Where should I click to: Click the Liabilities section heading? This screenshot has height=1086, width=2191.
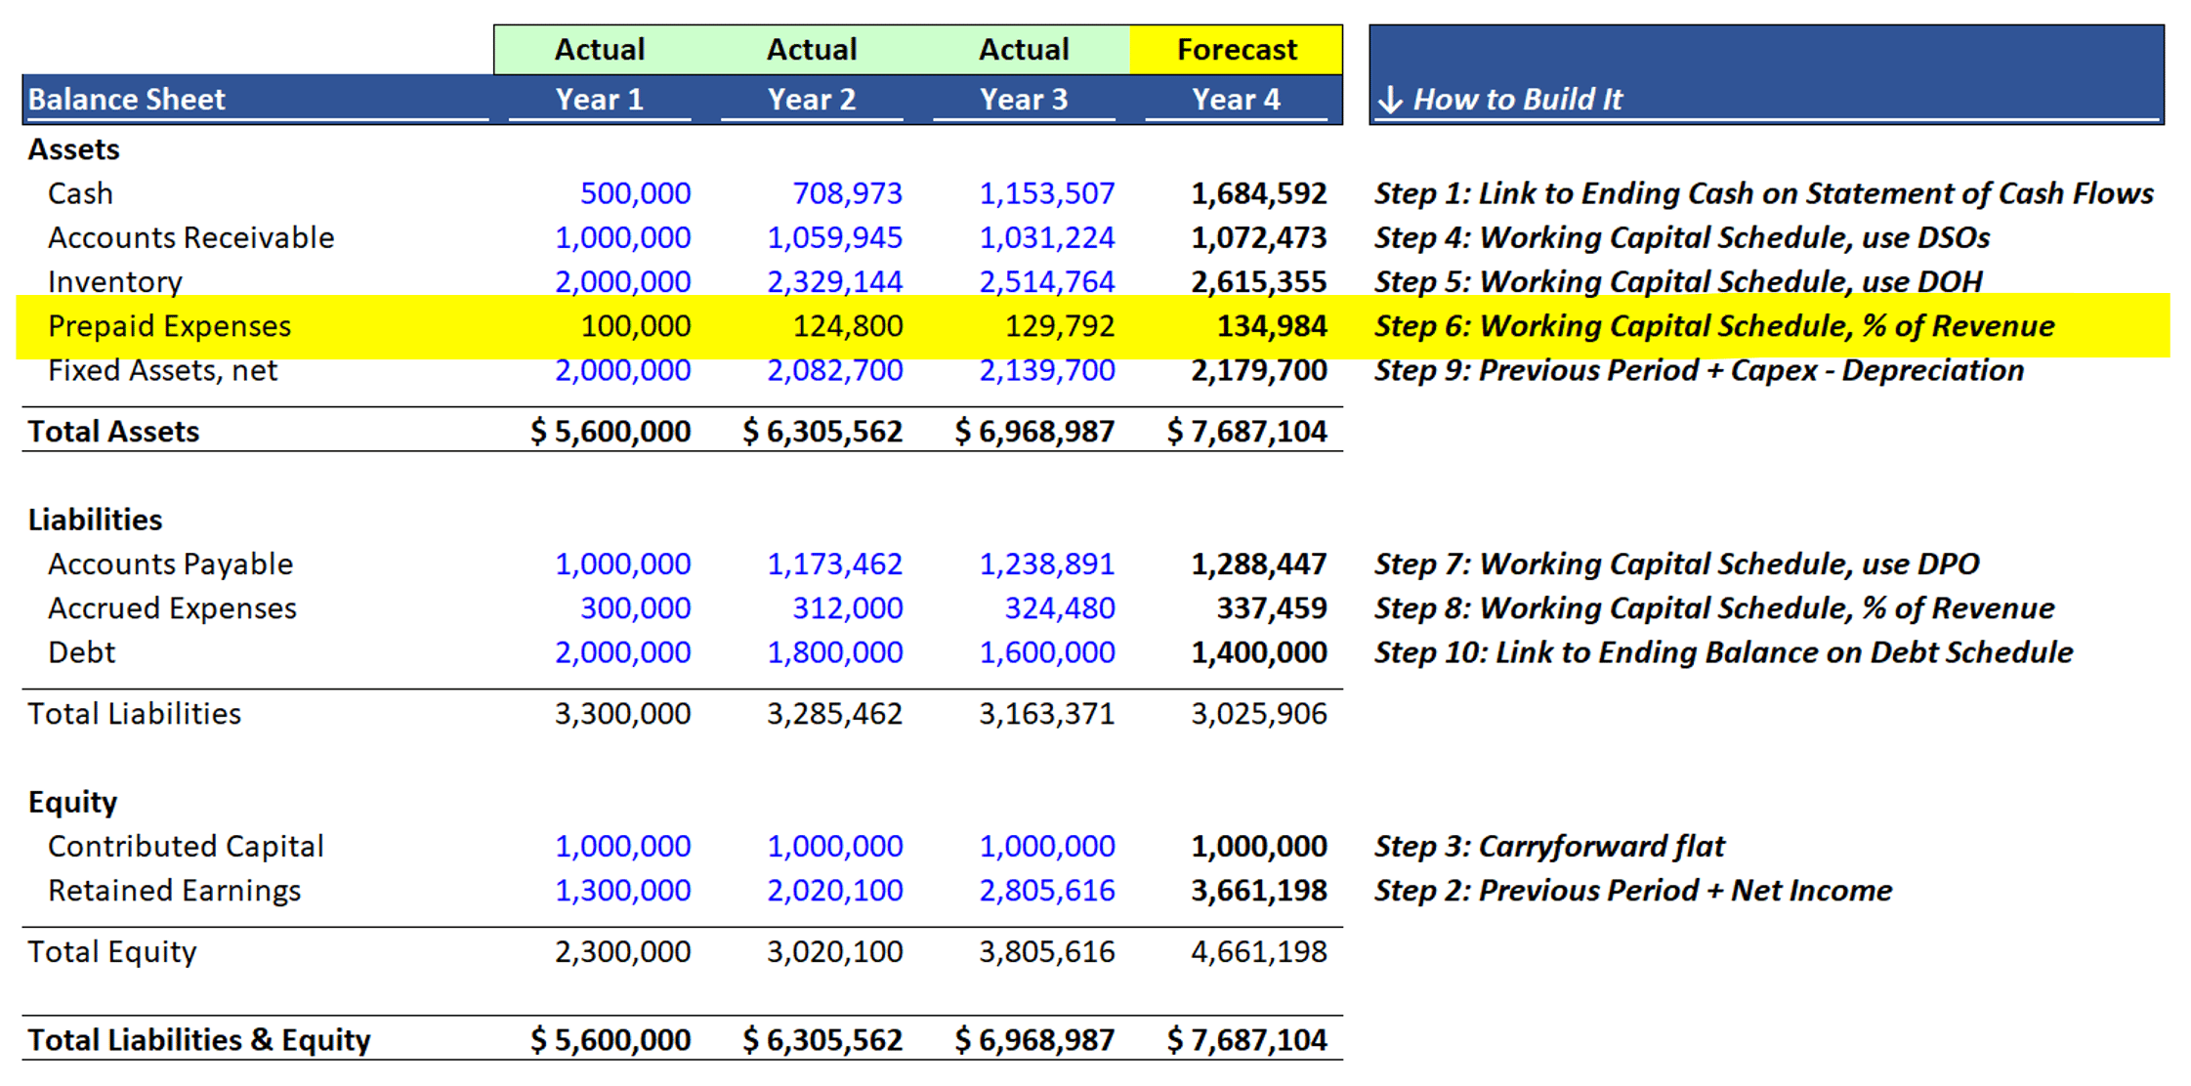pyautogui.click(x=95, y=520)
